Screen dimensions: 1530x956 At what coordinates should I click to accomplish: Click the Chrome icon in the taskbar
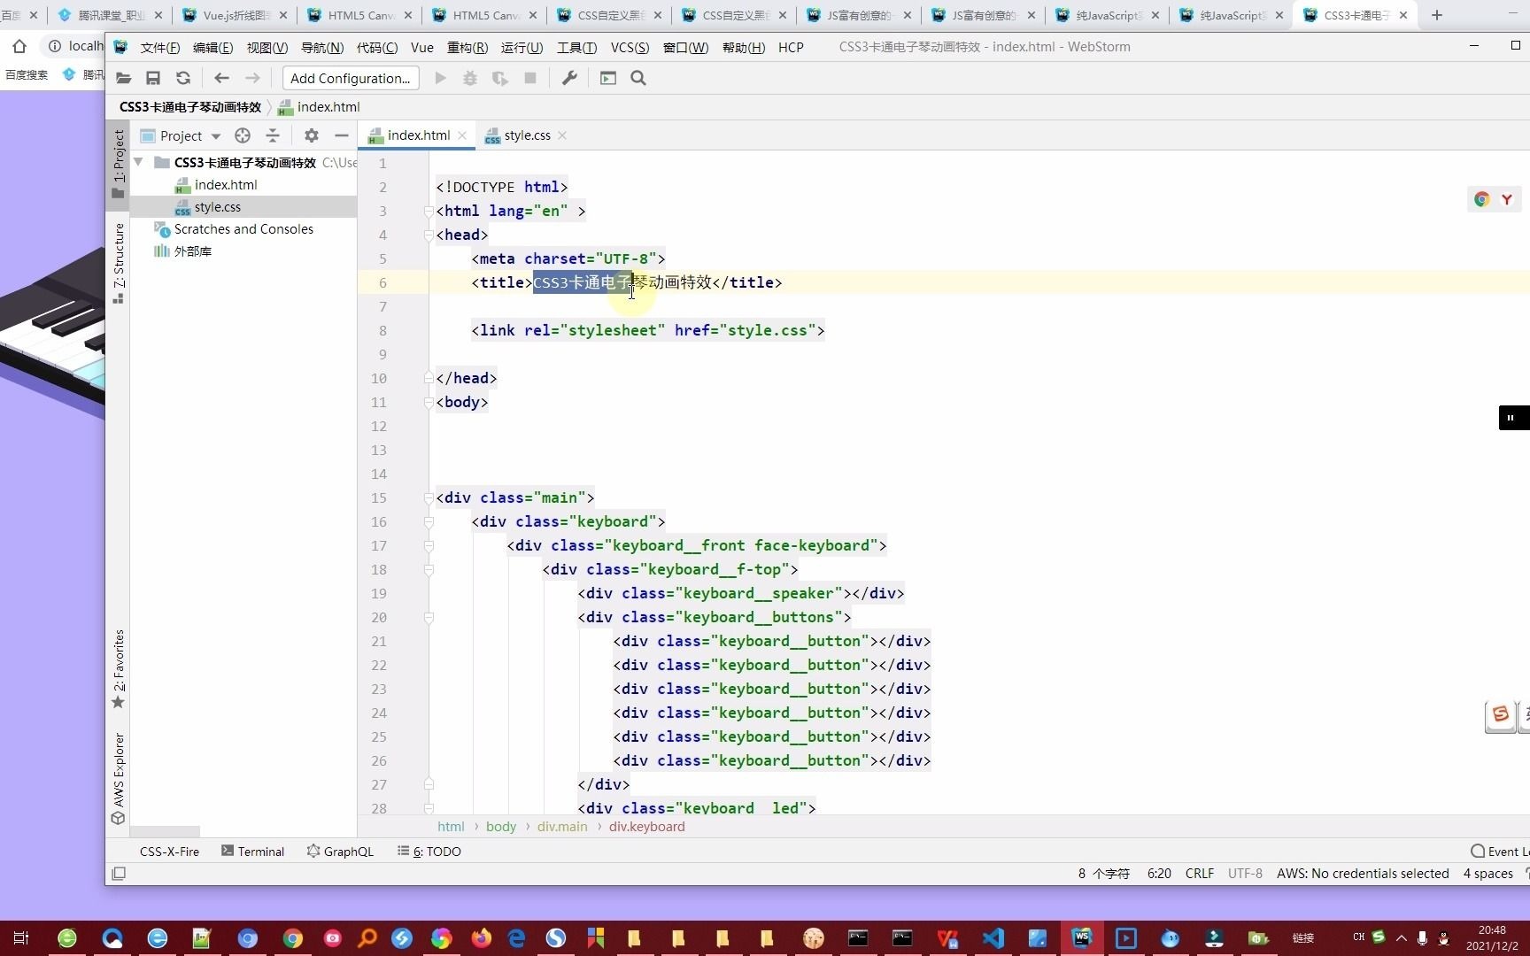(x=292, y=938)
